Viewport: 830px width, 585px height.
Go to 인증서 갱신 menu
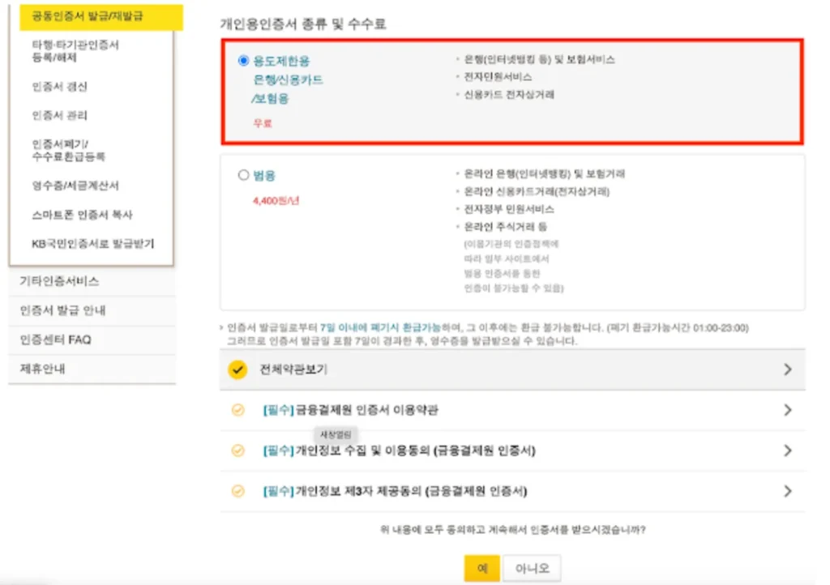tap(59, 87)
